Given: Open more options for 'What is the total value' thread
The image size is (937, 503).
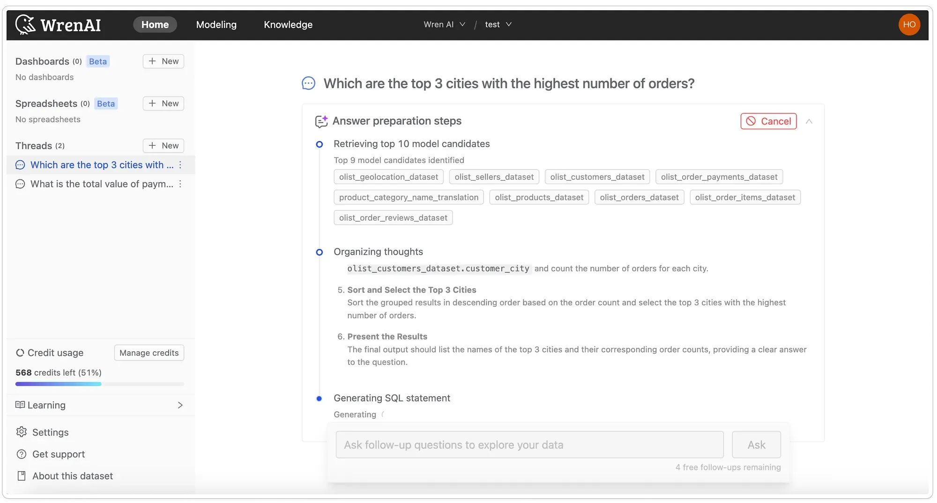Looking at the screenshot, I should point(180,184).
